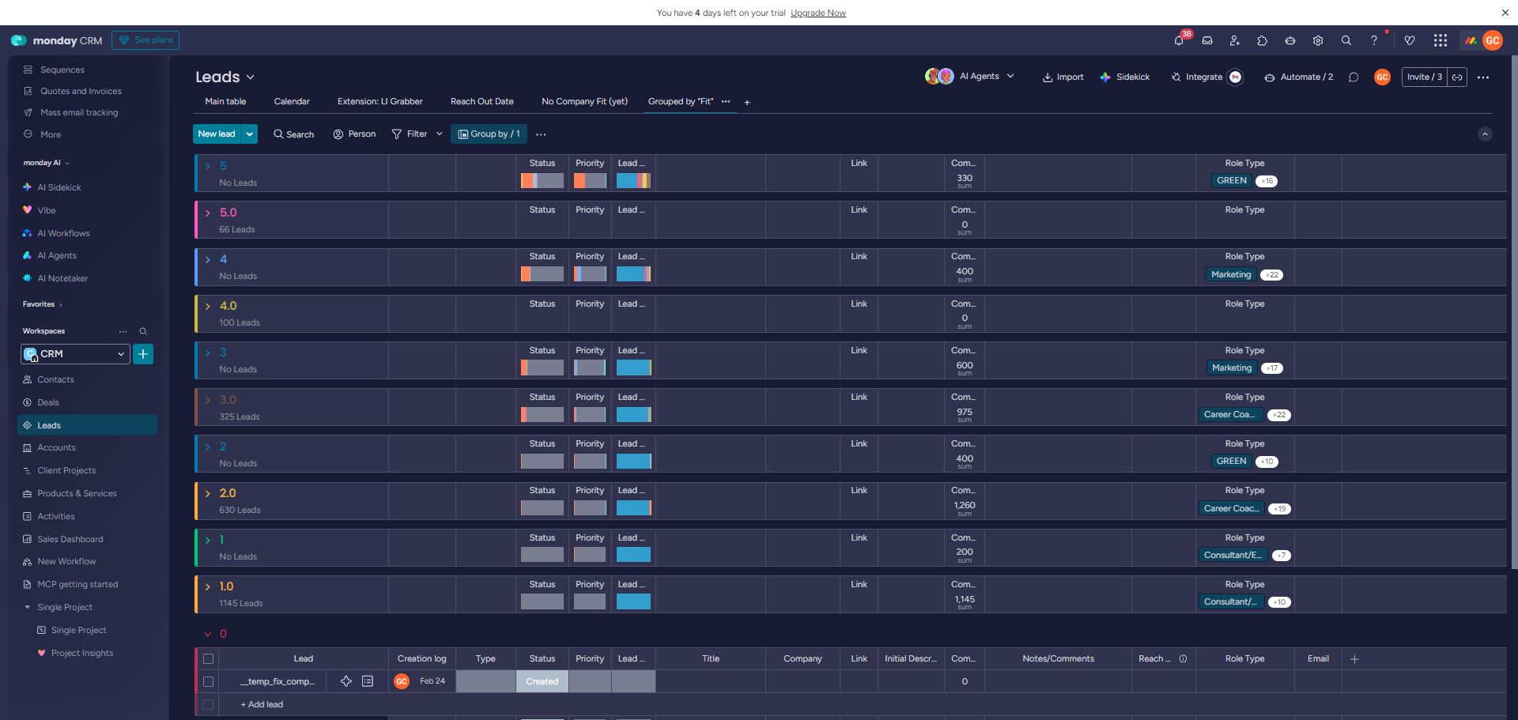Click the invite members person icon
The width and height of the screenshot is (1518, 720).
point(1234,40)
